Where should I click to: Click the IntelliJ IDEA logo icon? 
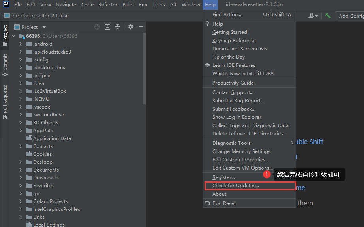coord(6,4)
